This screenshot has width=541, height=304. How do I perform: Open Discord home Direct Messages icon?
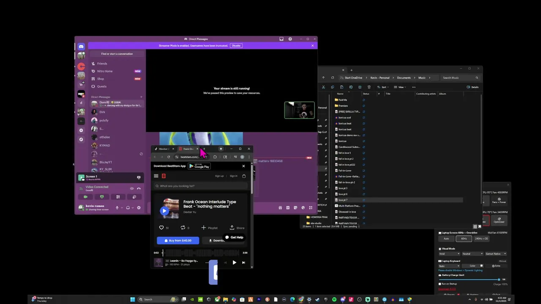[x=81, y=46]
